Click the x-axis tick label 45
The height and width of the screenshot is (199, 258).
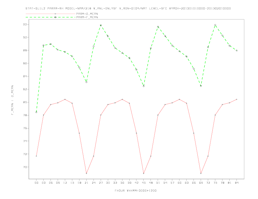tap(144, 183)
